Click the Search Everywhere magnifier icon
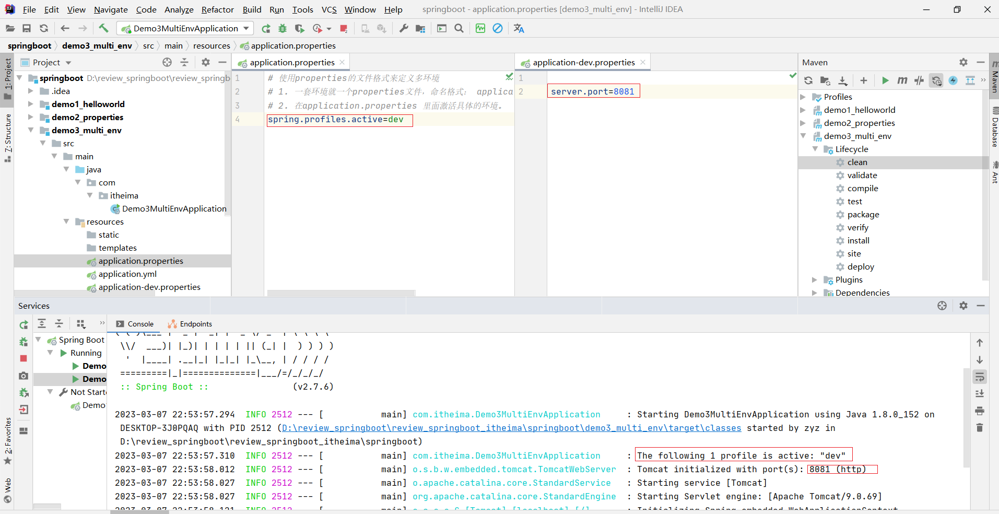Viewport: 999px width, 514px height. [459, 28]
